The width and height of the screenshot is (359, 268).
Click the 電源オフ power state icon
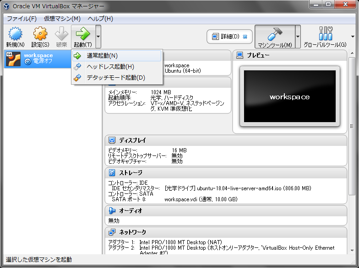(27, 61)
